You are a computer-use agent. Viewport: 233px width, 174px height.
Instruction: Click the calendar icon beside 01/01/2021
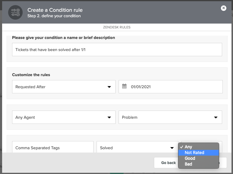tap(124, 86)
